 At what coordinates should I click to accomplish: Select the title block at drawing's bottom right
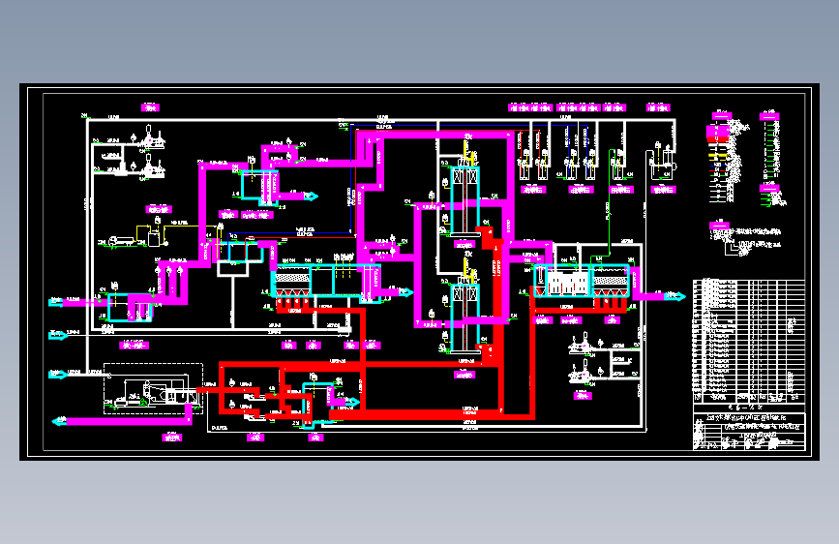coord(749,431)
